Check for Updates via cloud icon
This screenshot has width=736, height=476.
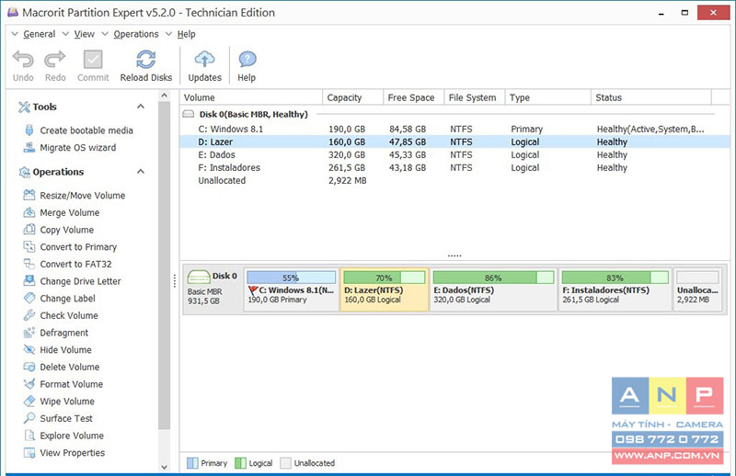click(204, 59)
